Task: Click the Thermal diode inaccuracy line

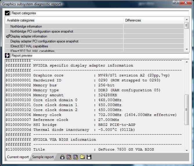Action: (70, 130)
